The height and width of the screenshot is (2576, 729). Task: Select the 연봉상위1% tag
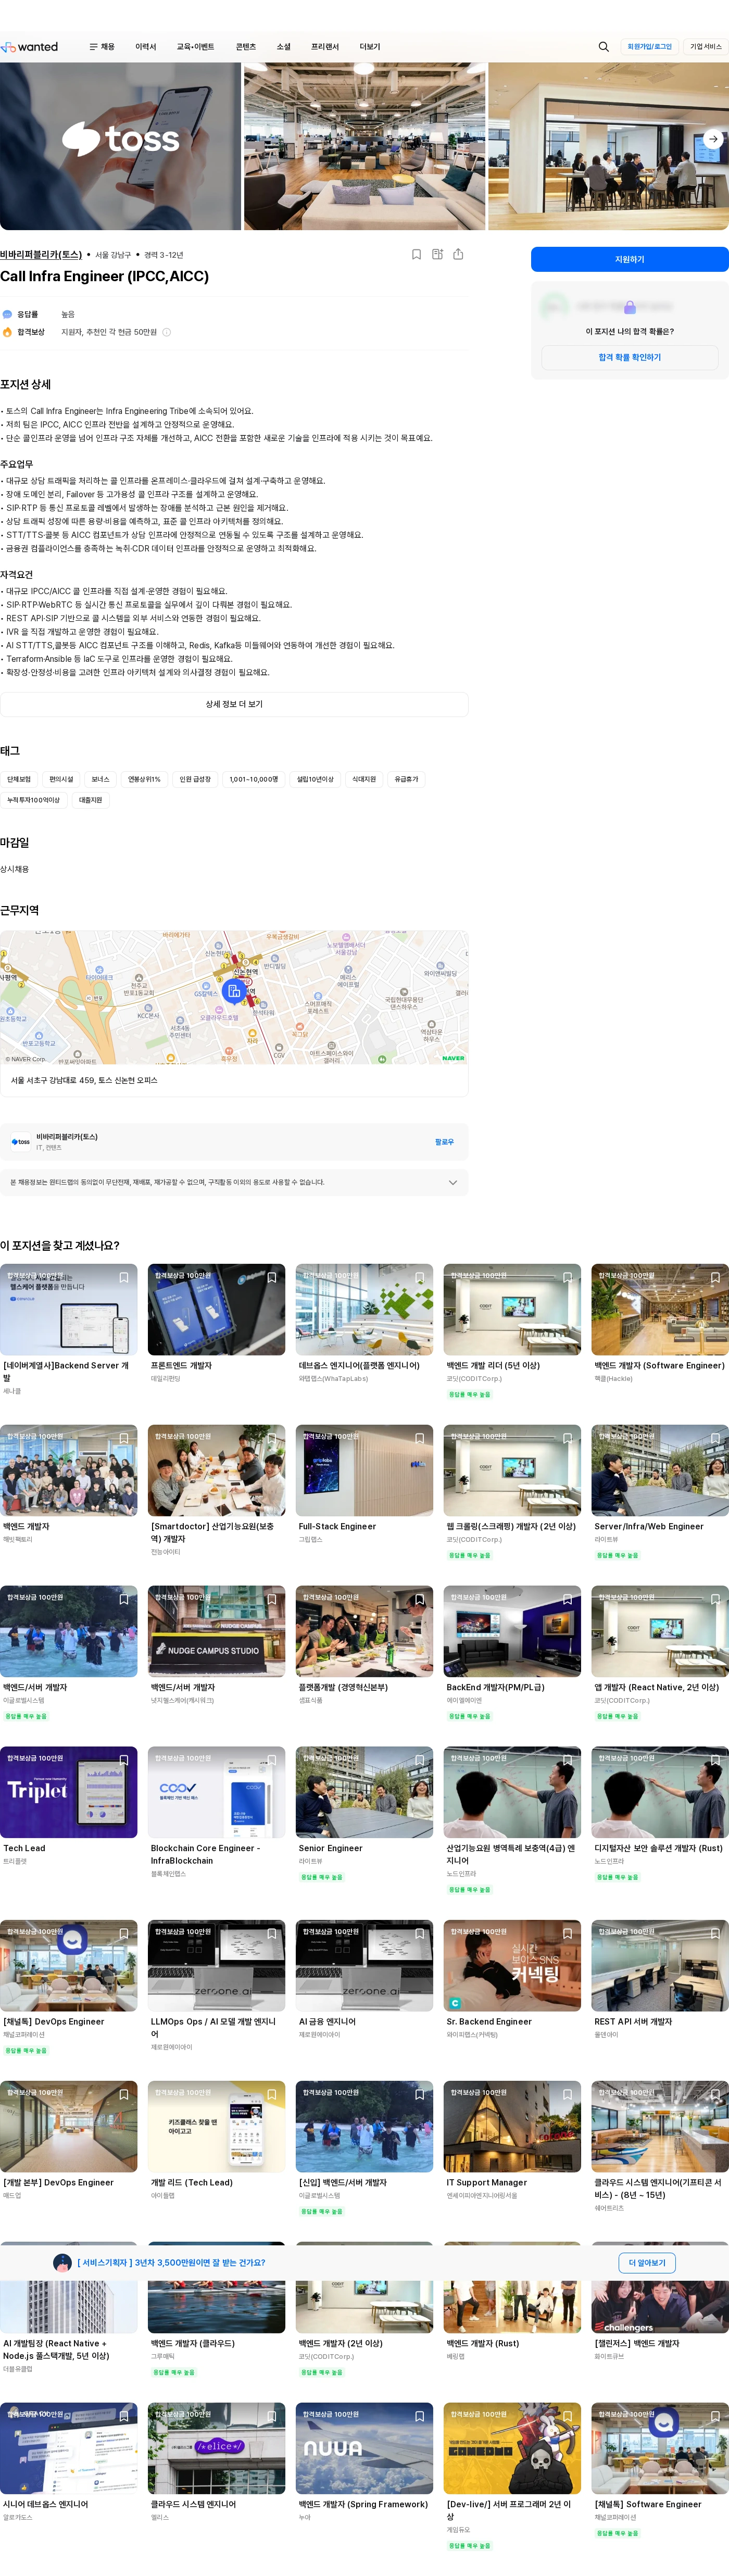pyautogui.click(x=144, y=779)
